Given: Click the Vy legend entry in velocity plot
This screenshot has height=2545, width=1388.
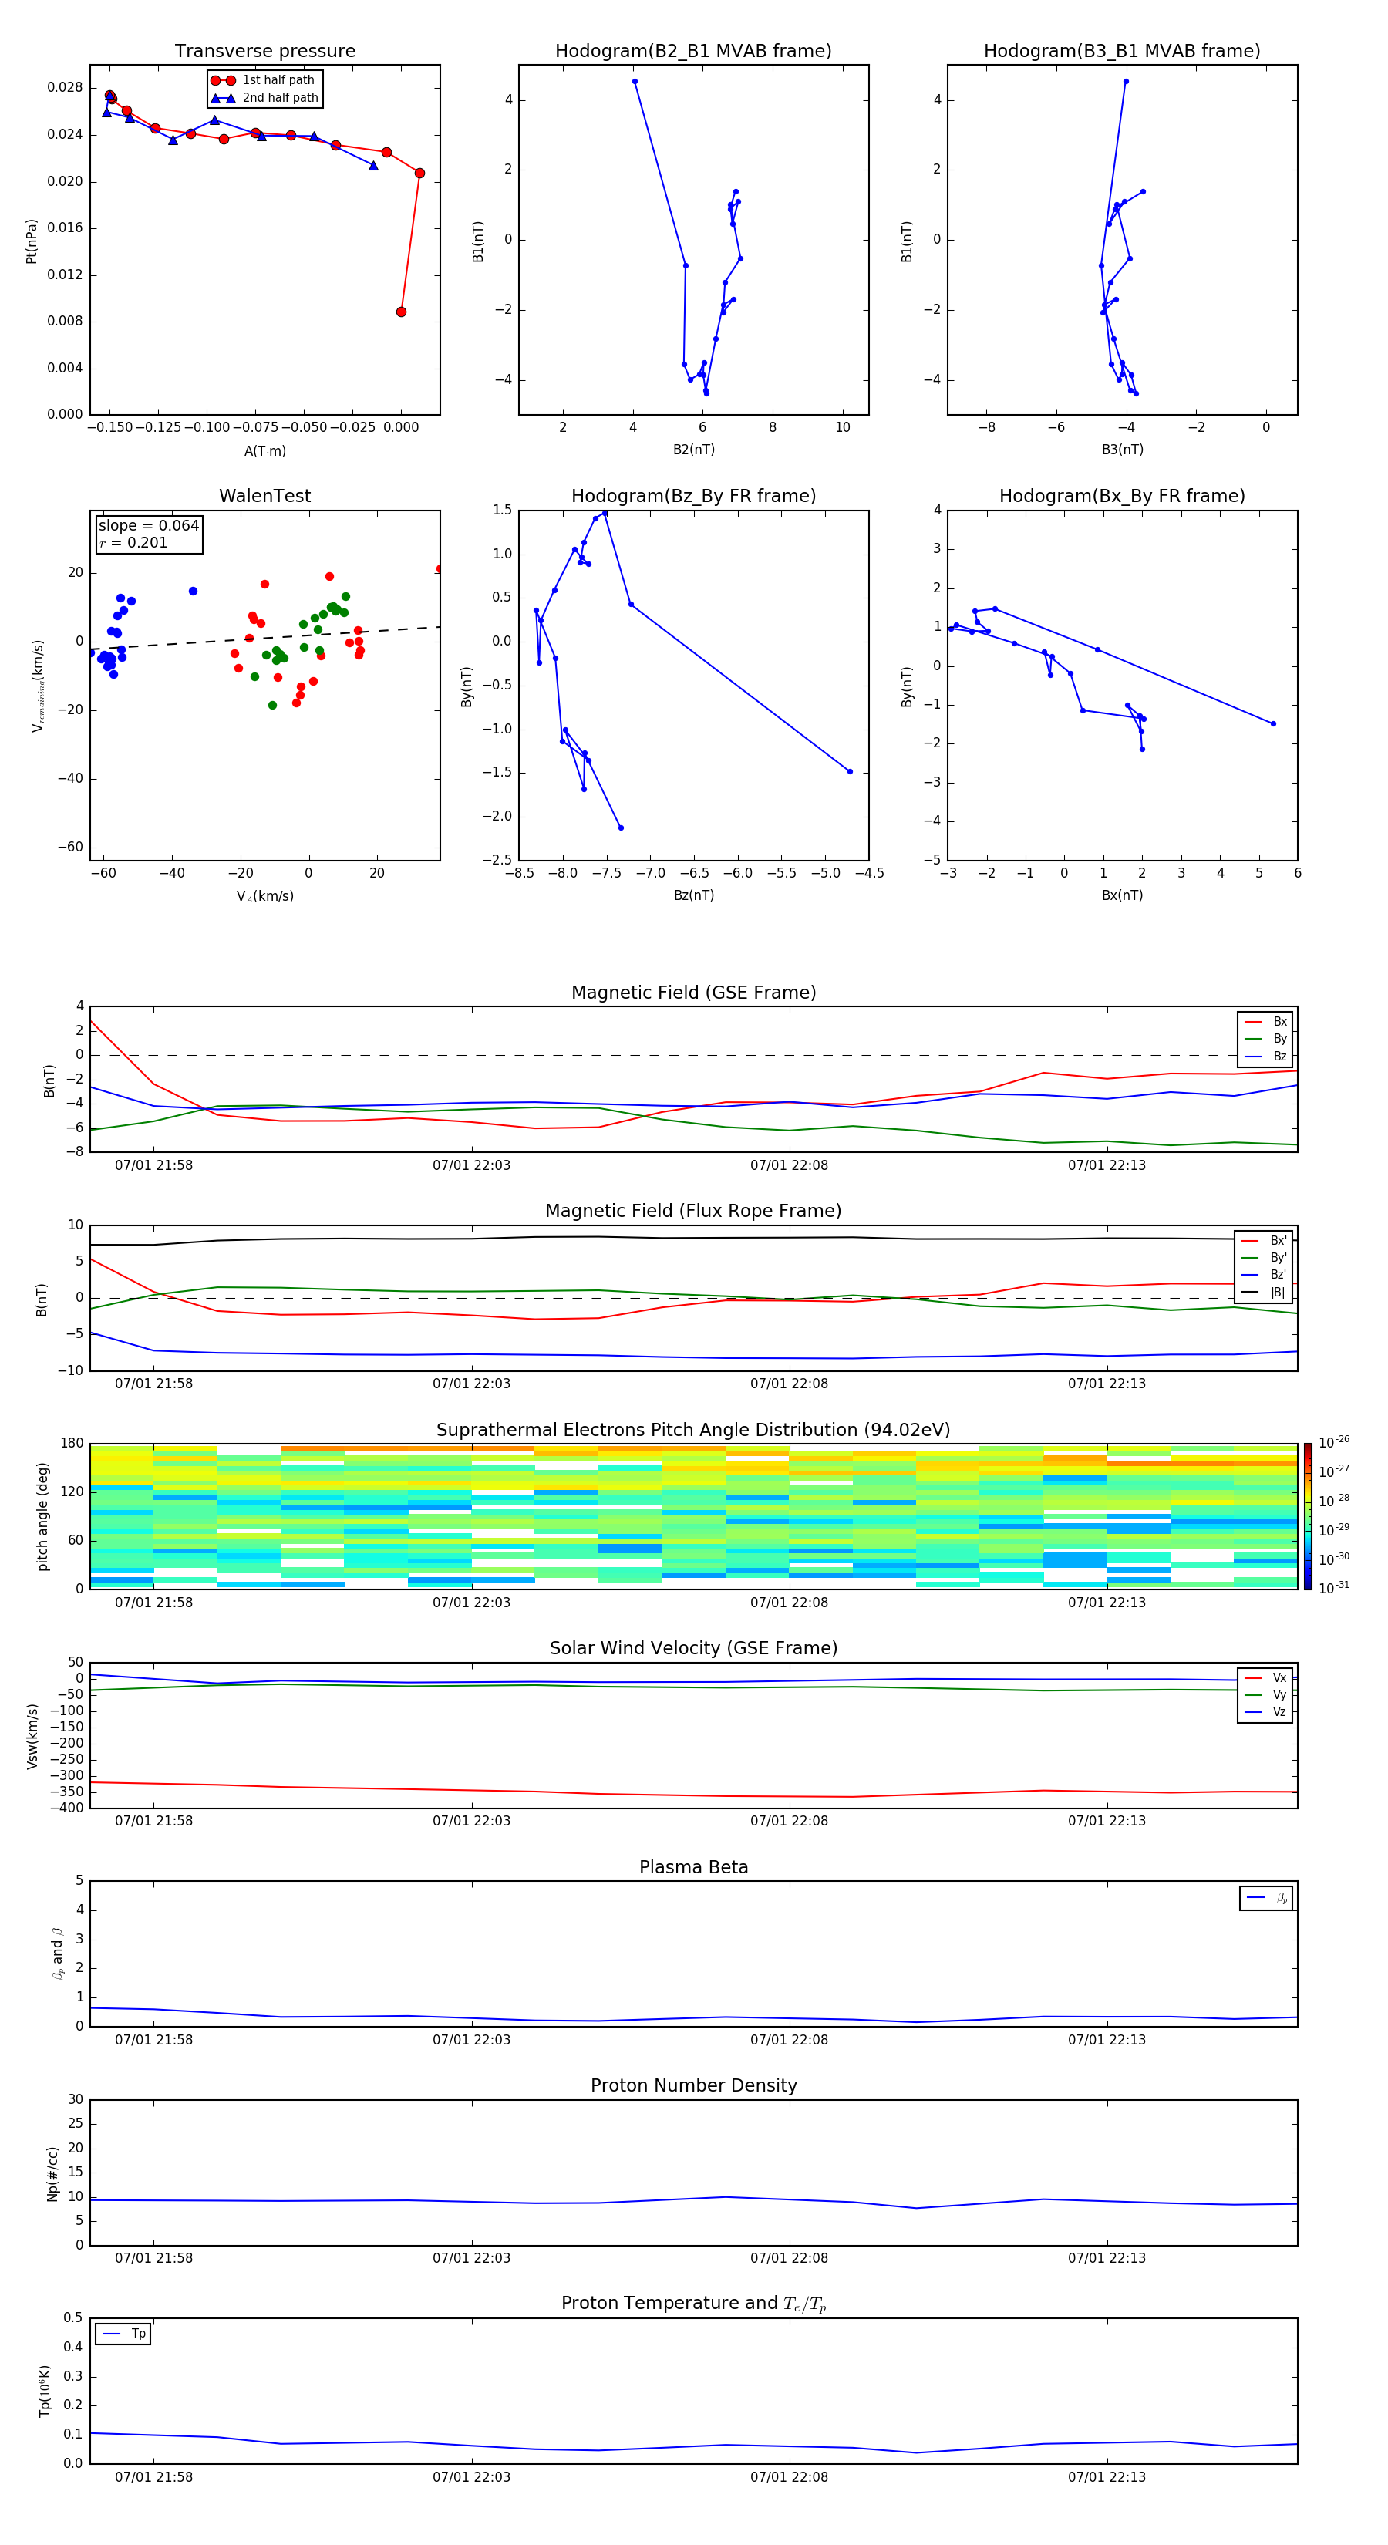Looking at the screenshot, I should coord(1265,1694).
